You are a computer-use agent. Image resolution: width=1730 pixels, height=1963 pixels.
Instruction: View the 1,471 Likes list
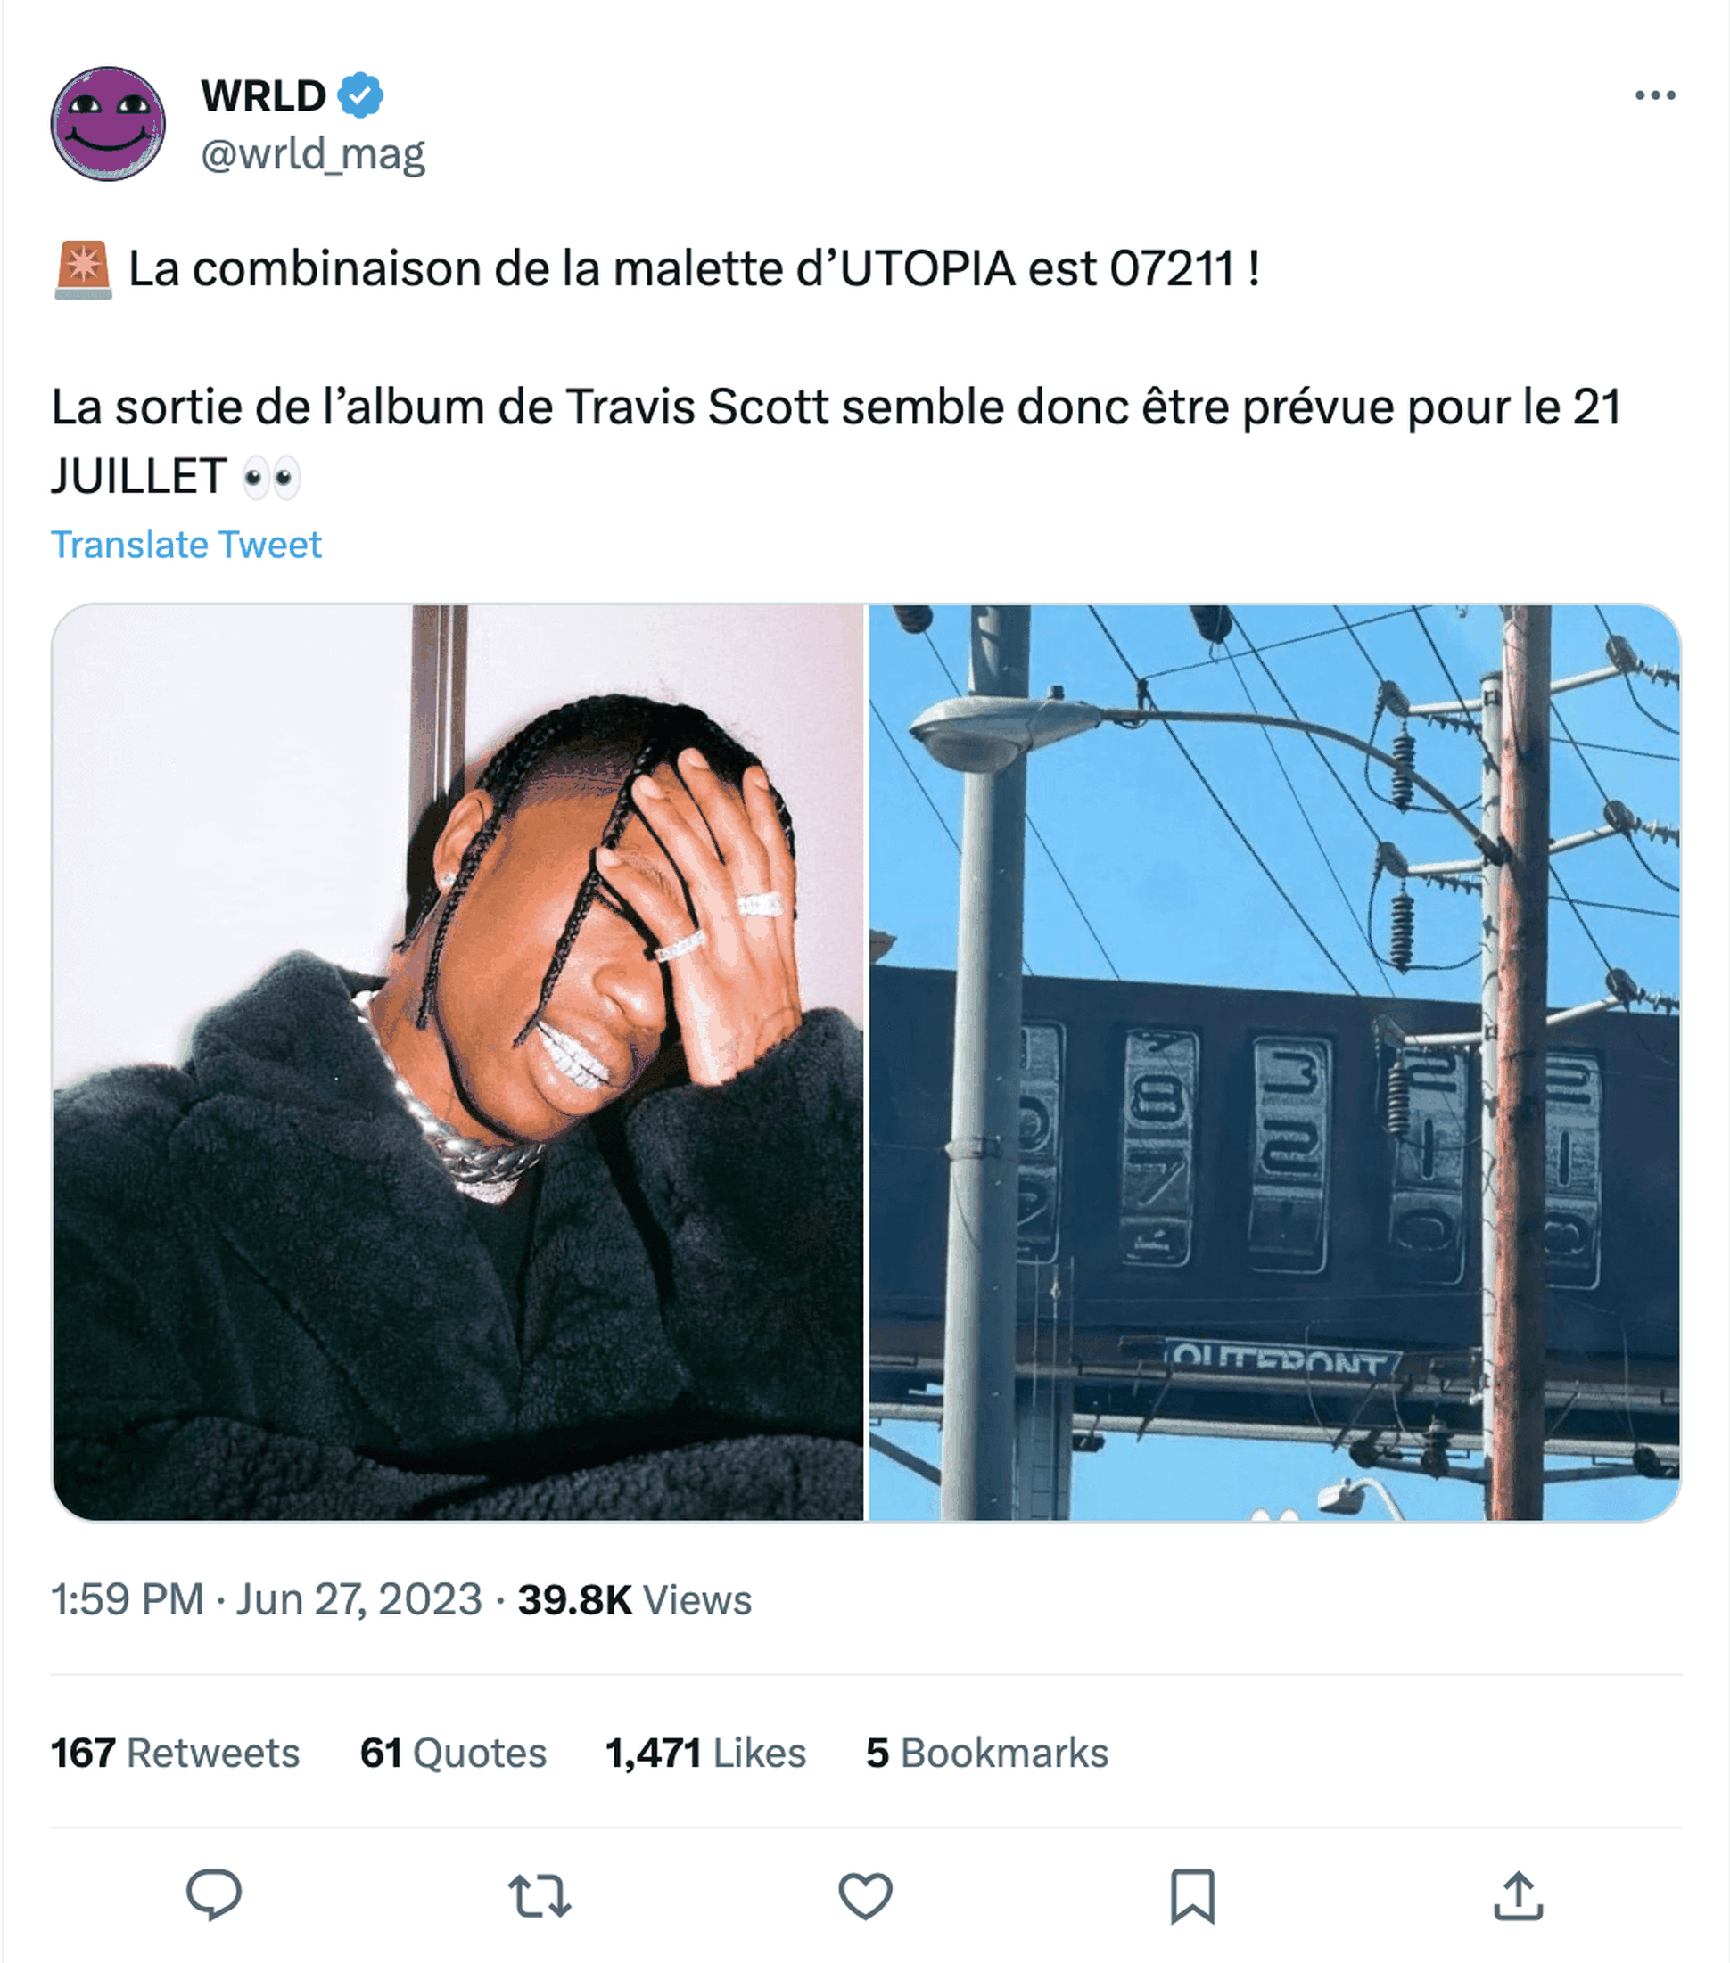click(705, 1753)
